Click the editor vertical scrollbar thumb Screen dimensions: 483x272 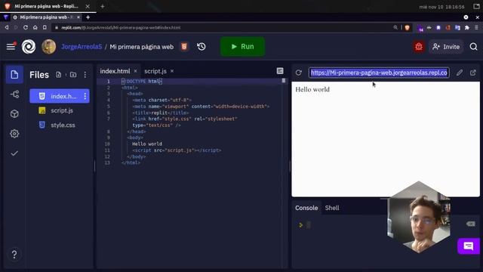284,81
